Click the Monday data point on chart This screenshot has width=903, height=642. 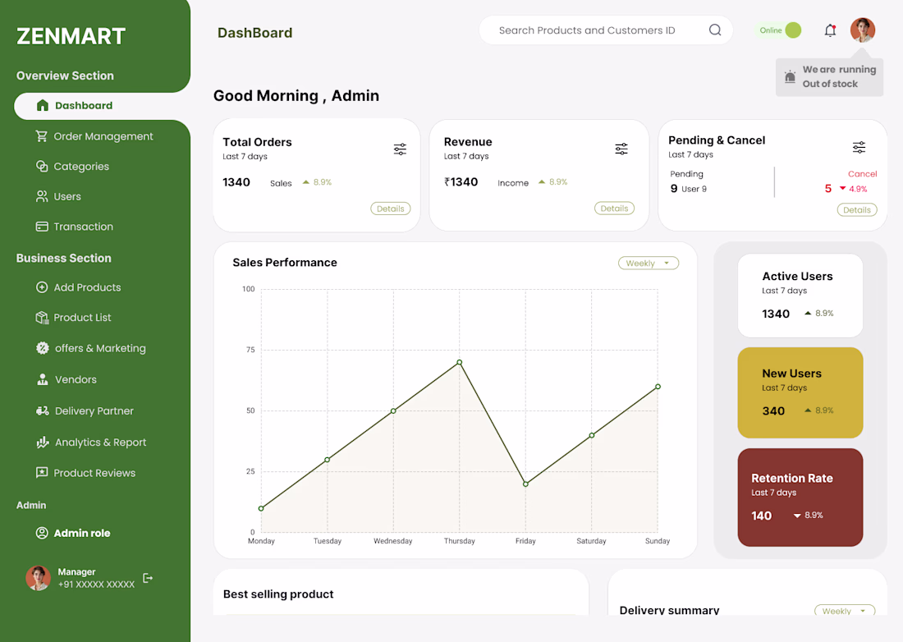(261, 508)
